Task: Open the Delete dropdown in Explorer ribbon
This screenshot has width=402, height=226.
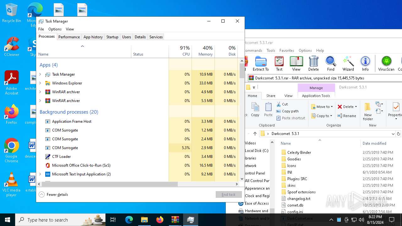Action: click(356, 107)
